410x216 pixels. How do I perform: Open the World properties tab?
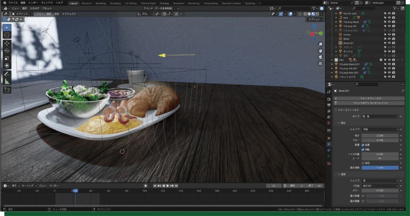[x=329, y=123]
